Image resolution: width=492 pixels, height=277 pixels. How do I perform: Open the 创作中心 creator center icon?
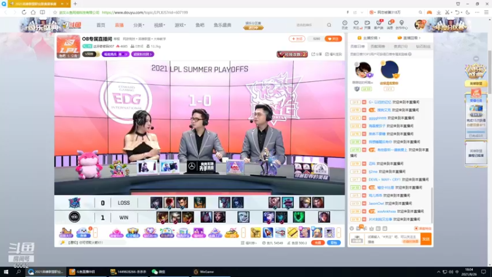tap(402, 25)
